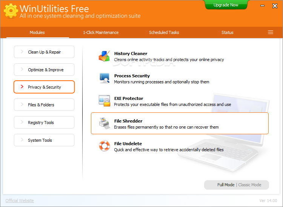Open the Official Website link
The width and height of the screenshot is (283, 207).
(x=20, y=201)
